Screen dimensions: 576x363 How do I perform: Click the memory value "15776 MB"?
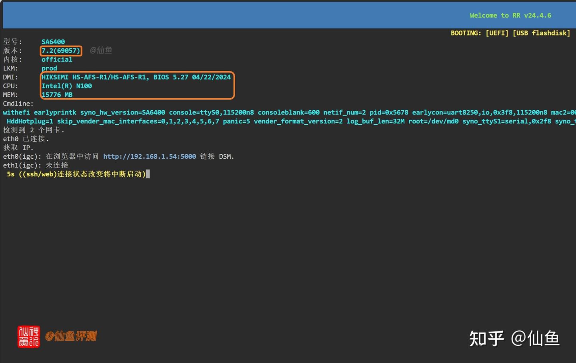point(57,95)
